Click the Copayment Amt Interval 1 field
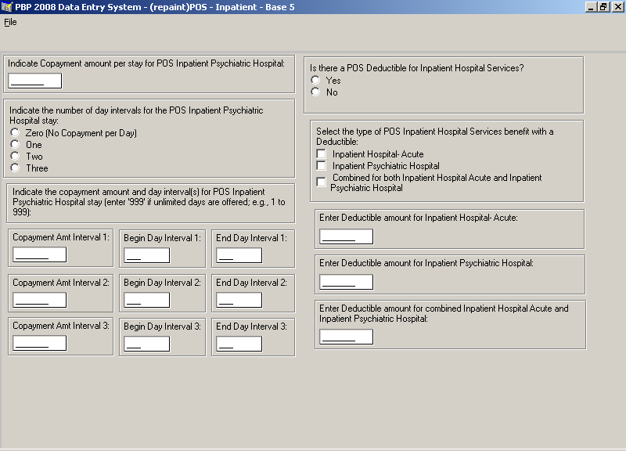This screenshot has width=626, height=451. [x=40, y=254]
